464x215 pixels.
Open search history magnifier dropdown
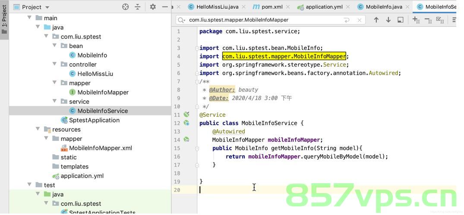[181, 20]
